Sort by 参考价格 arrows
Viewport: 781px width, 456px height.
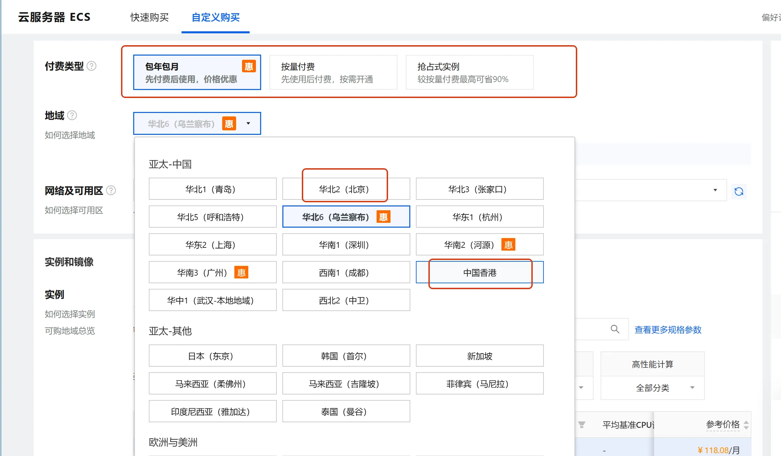(746, 425)
